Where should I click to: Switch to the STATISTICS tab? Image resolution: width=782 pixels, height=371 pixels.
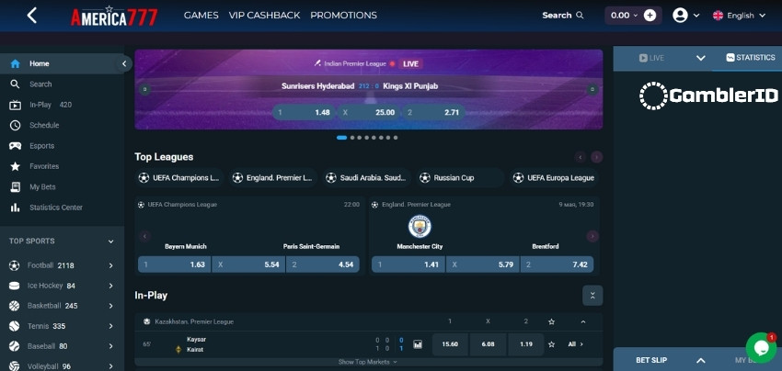[751, 57]
